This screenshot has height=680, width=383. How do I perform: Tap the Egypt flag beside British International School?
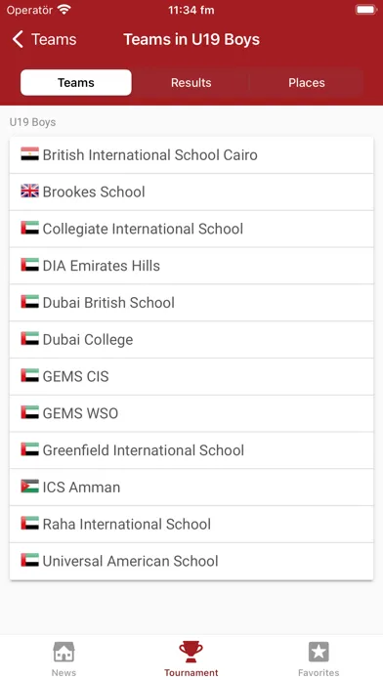point(29,154)
